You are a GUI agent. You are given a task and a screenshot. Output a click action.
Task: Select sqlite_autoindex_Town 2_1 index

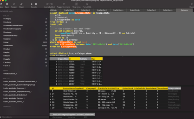click(x=14, y=102)
